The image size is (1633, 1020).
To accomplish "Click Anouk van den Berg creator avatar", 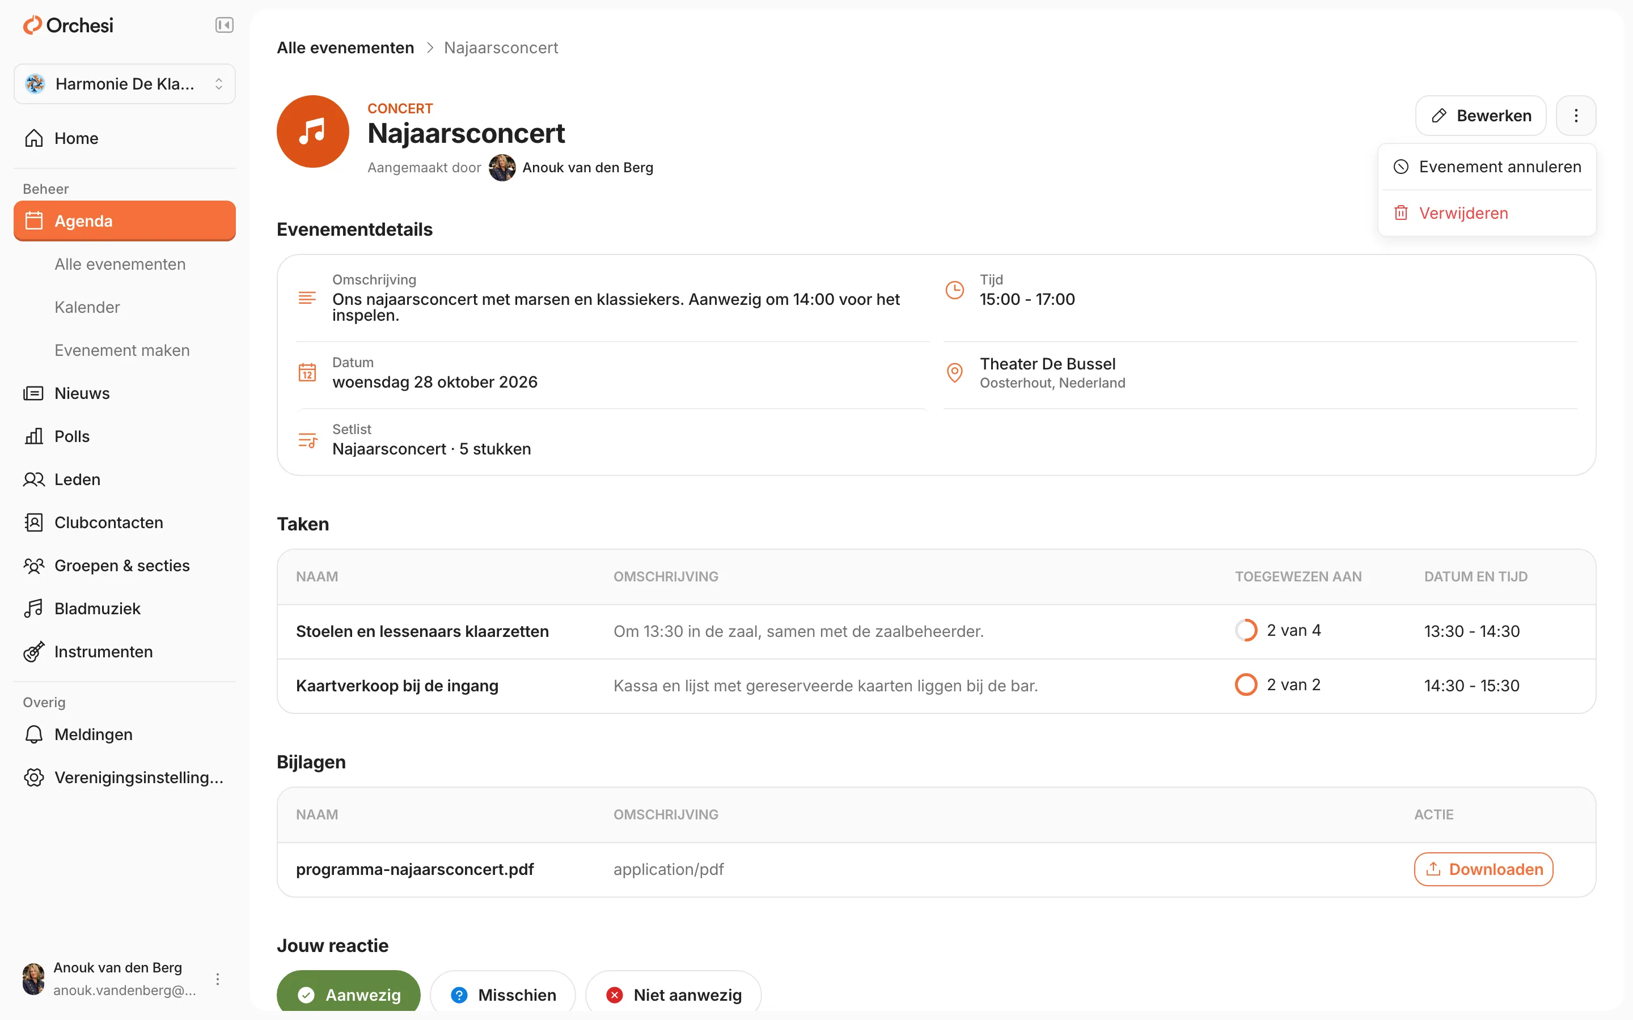I will 502,167.
